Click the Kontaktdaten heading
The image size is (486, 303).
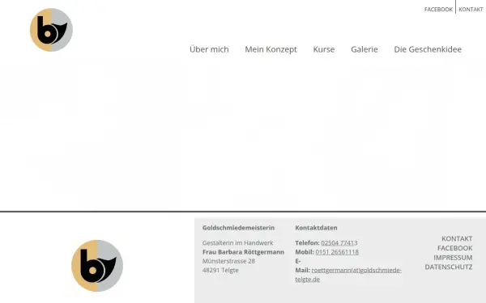pos(316,228)
